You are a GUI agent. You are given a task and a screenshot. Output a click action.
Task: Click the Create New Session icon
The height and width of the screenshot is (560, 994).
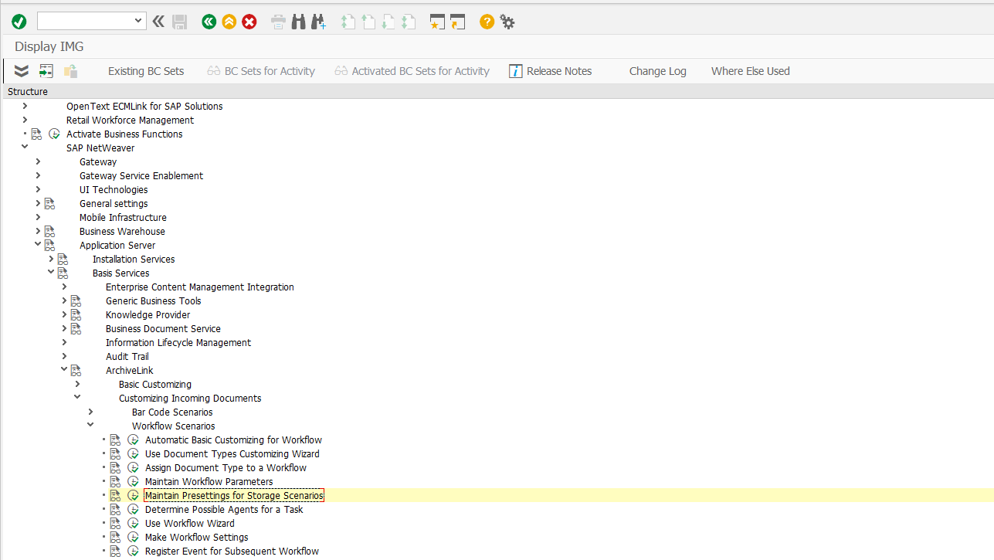tap(438, 22)
